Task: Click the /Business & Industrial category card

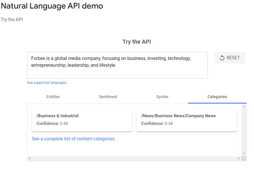Action: click(x=82, y=120)
